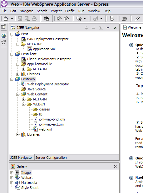Click the create web project toolbar icon
The image size is (143, 193).
47,19
